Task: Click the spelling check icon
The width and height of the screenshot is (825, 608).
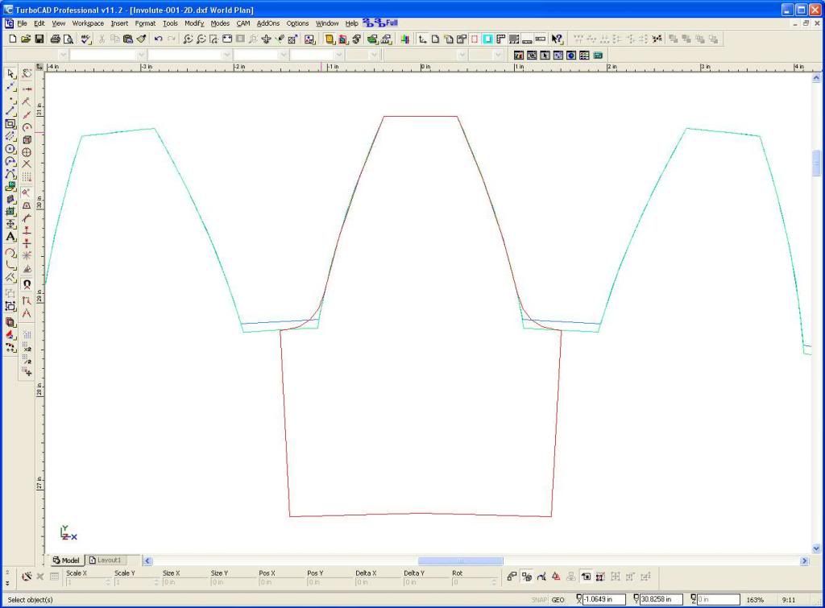Action: coord(85,39)
